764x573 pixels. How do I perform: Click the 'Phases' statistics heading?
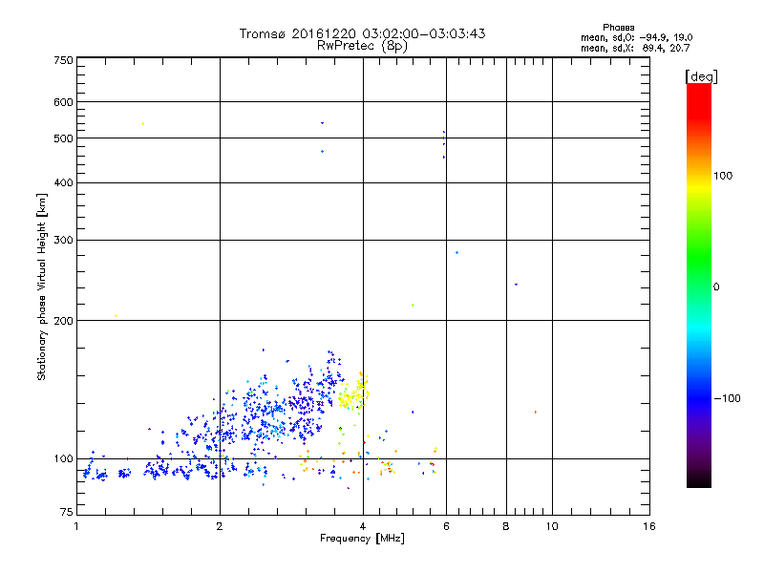pyautogui.click(x=618, y=28)
